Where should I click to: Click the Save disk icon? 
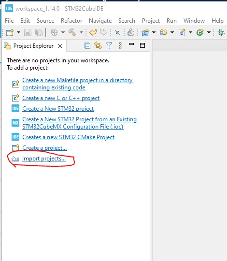pyautogui.click(x=28, y=32)
